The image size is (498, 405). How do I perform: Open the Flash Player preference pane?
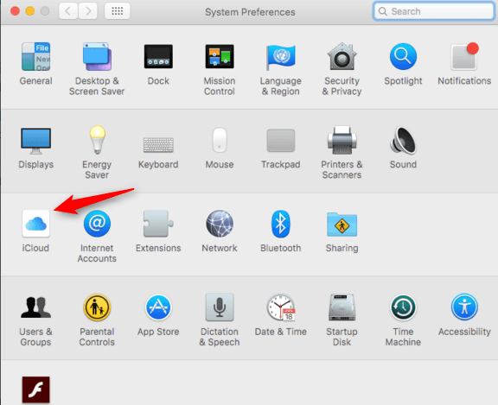pyautogui.click(x=35, y=390)
